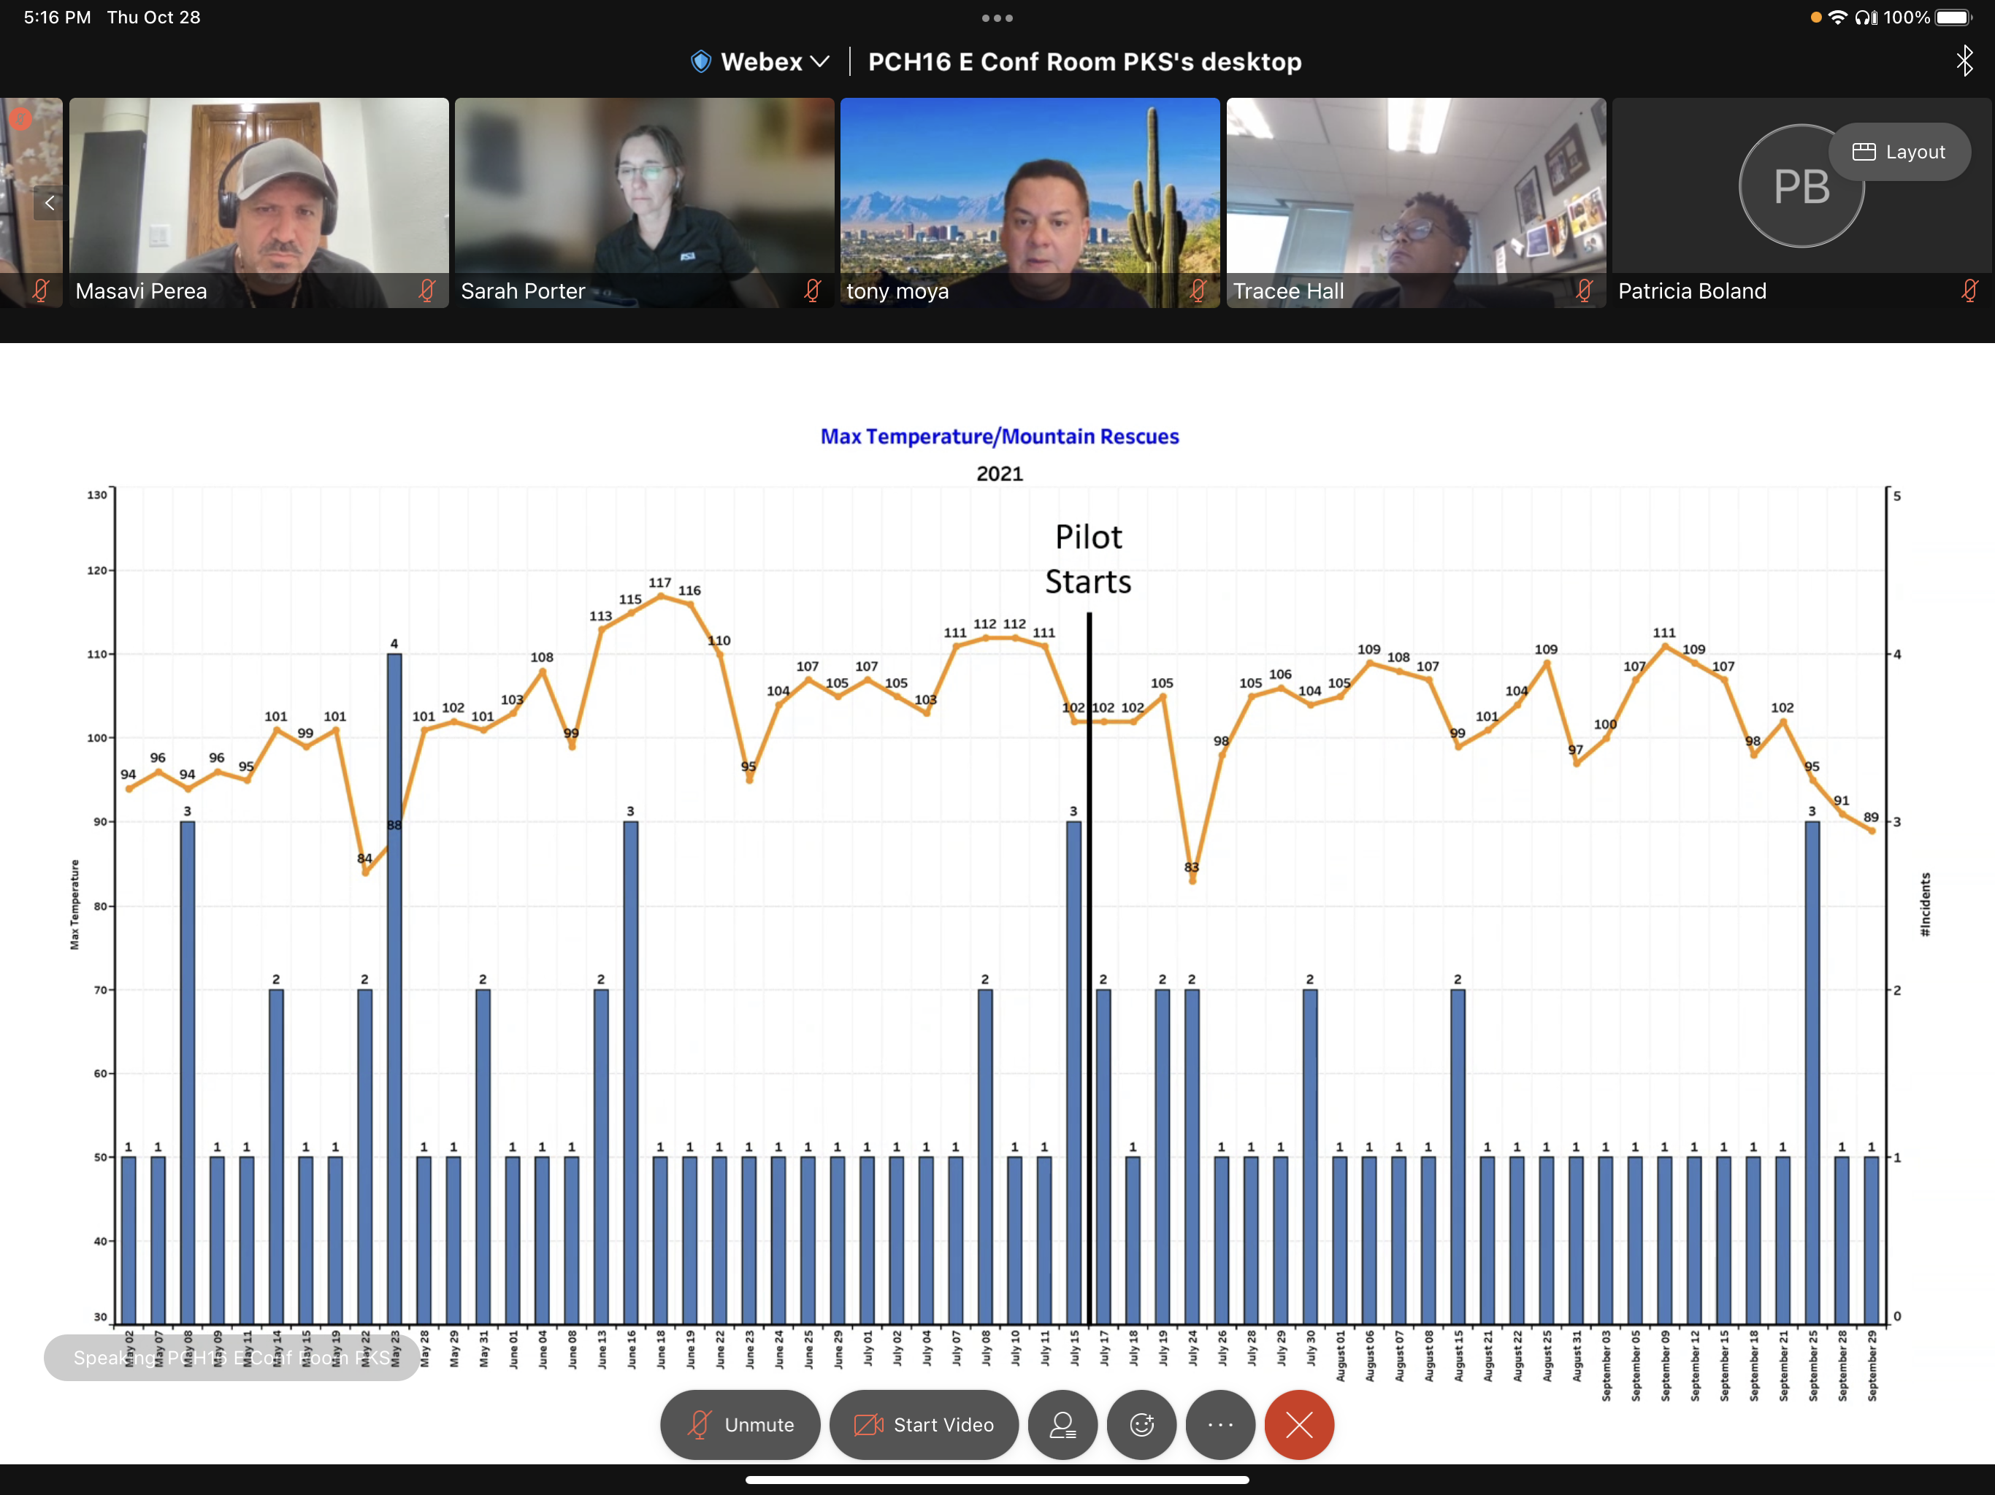The width and height of the screenshot is (1995, 1495).
Task: Unmute your microphone
Action: coord(740,1423)
